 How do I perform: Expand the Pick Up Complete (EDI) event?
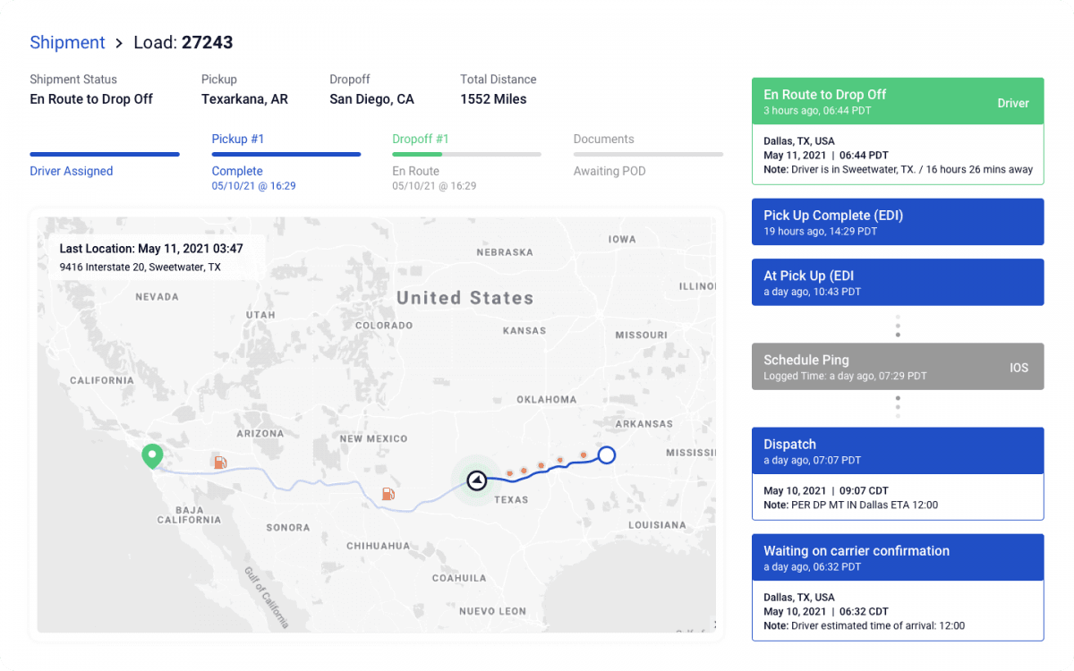pos(897,222)
